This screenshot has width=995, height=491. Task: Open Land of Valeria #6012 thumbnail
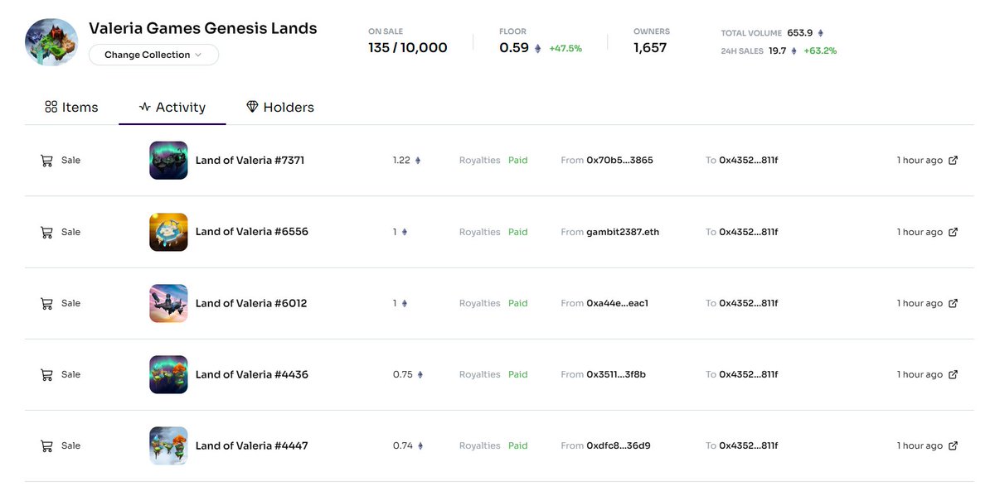[168, 303]
